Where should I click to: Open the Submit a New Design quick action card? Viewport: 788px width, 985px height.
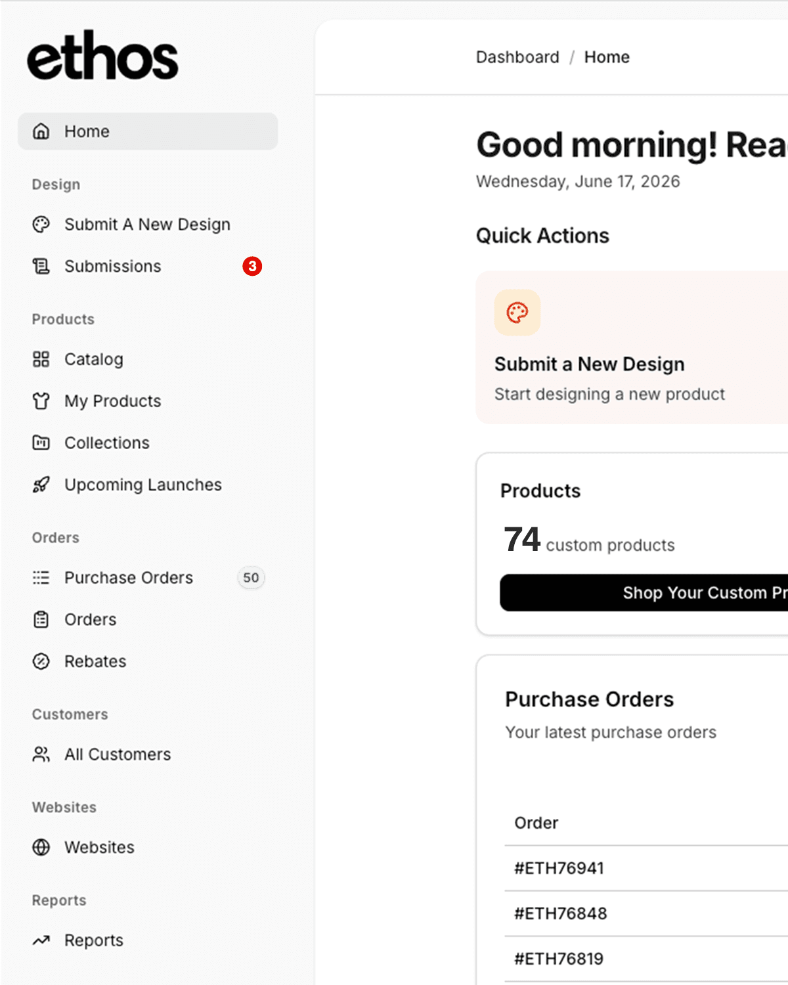pos(632,347)
